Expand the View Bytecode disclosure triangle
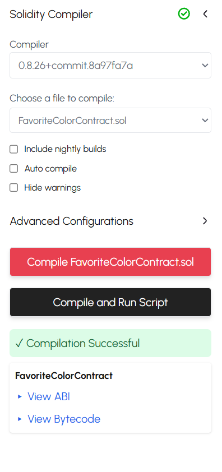 [x=20, y=419]
